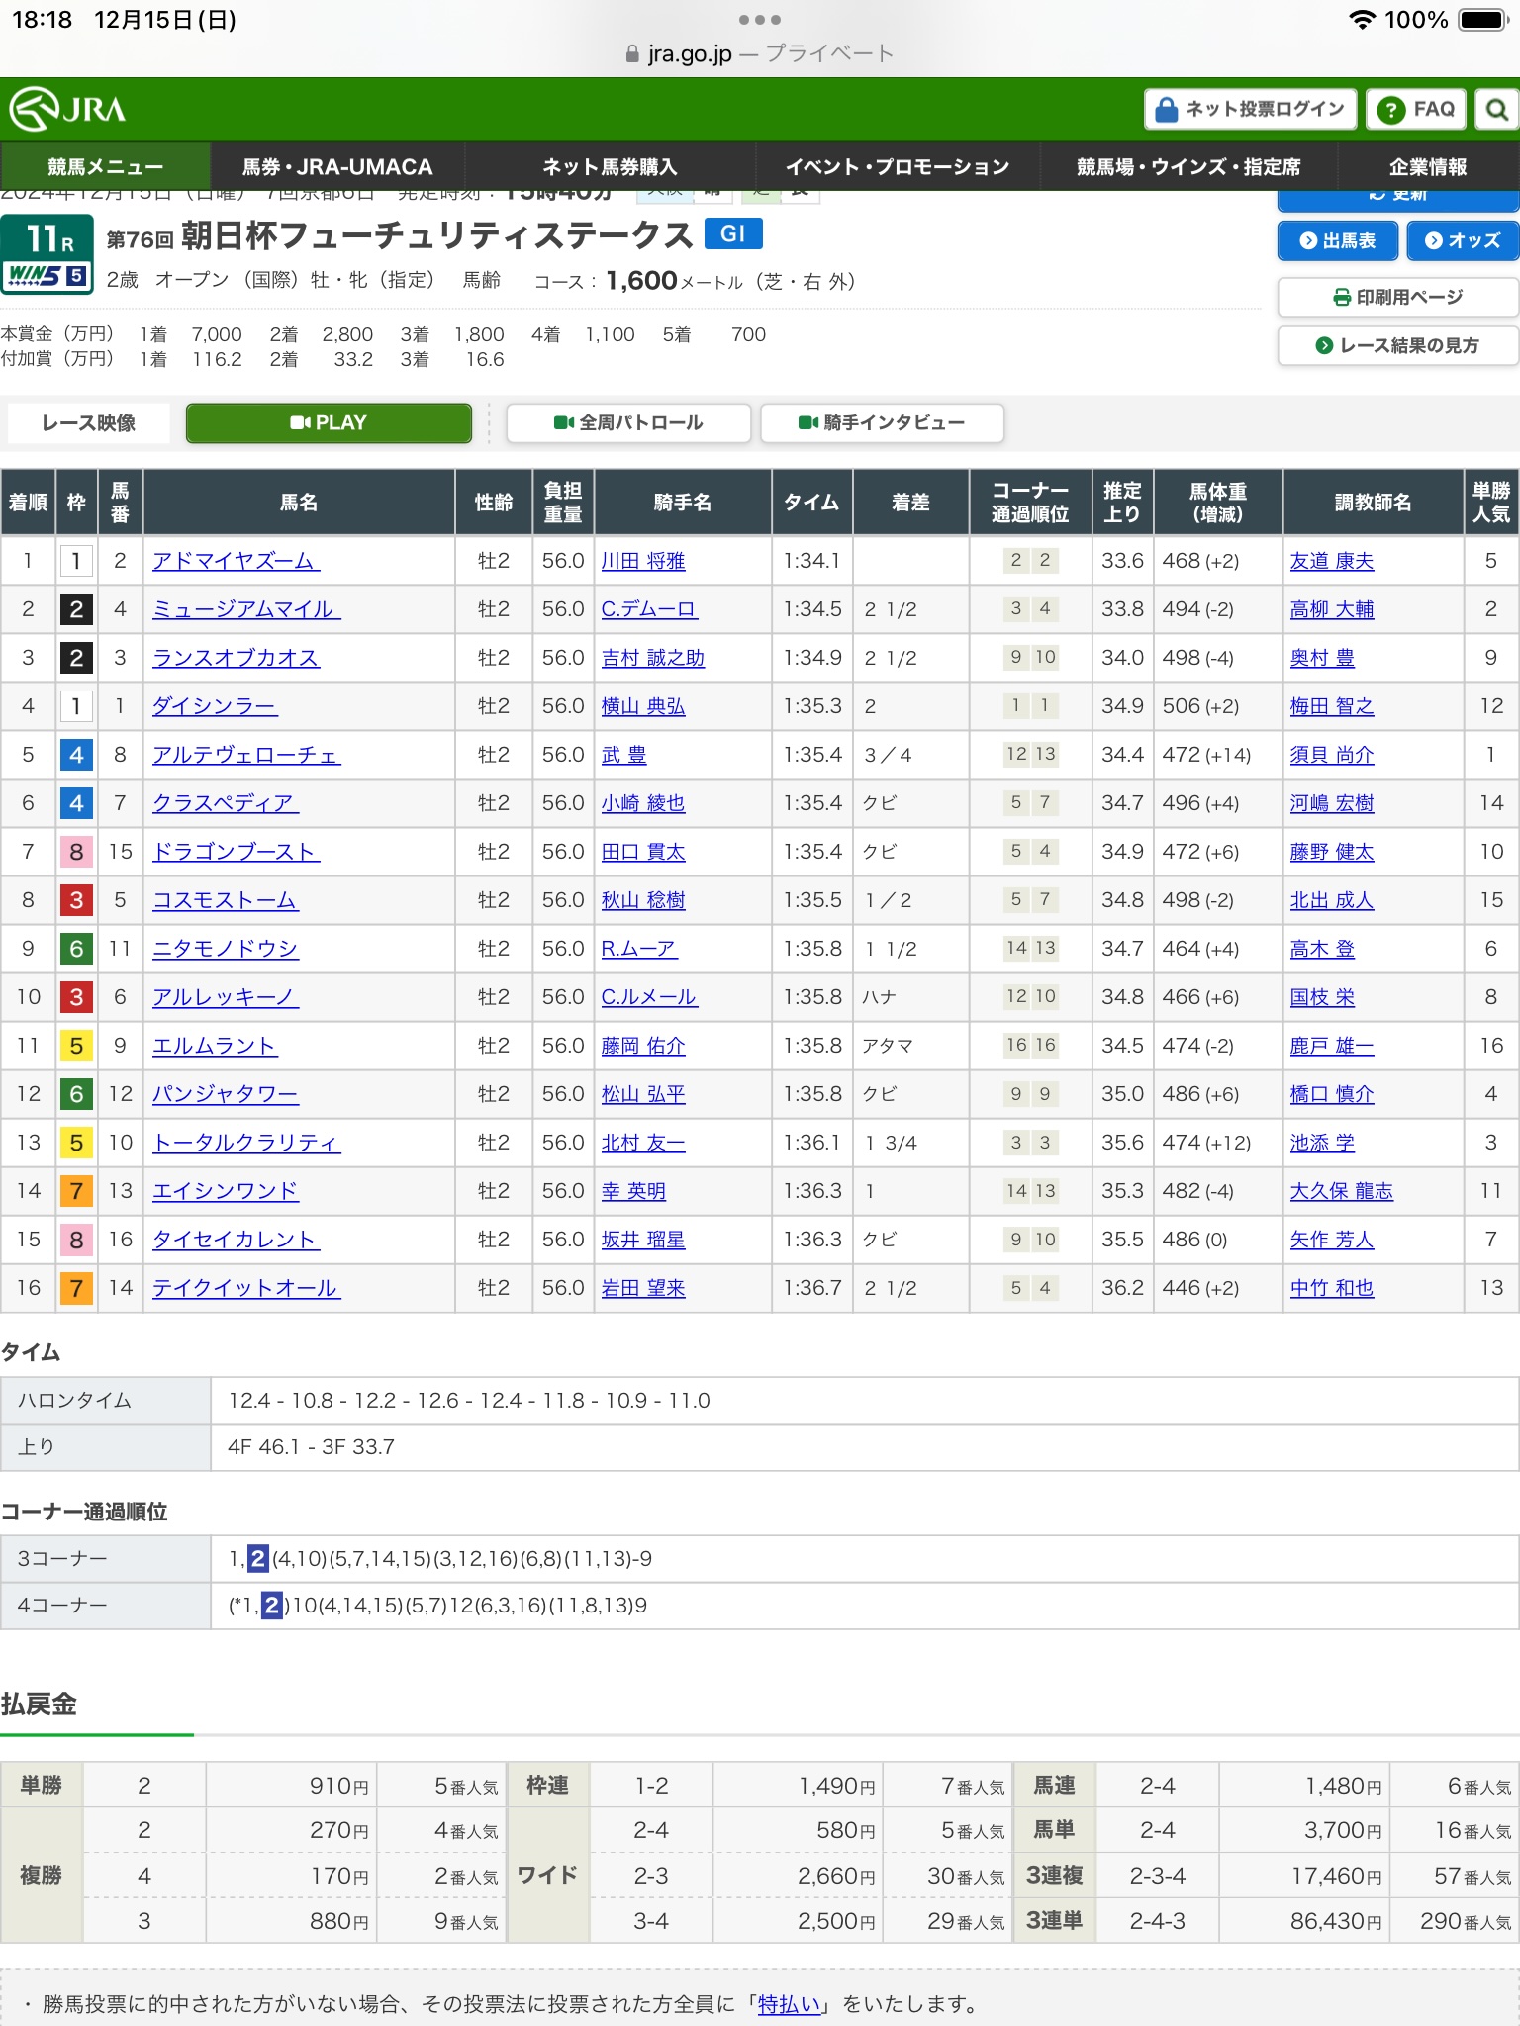Screen dimensions: 1520x2026
Task: Open horse ダイシンラー link
Action: pos(215,706)
